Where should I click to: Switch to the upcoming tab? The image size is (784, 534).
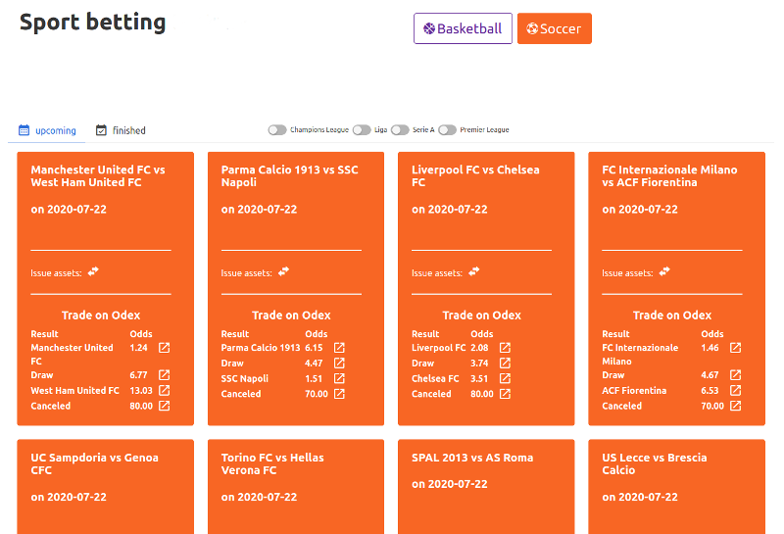point(47,130)
